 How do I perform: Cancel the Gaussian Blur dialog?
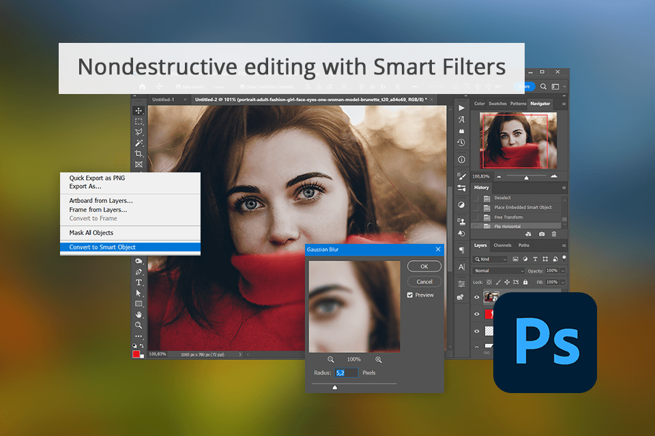[x=424, y=281]
